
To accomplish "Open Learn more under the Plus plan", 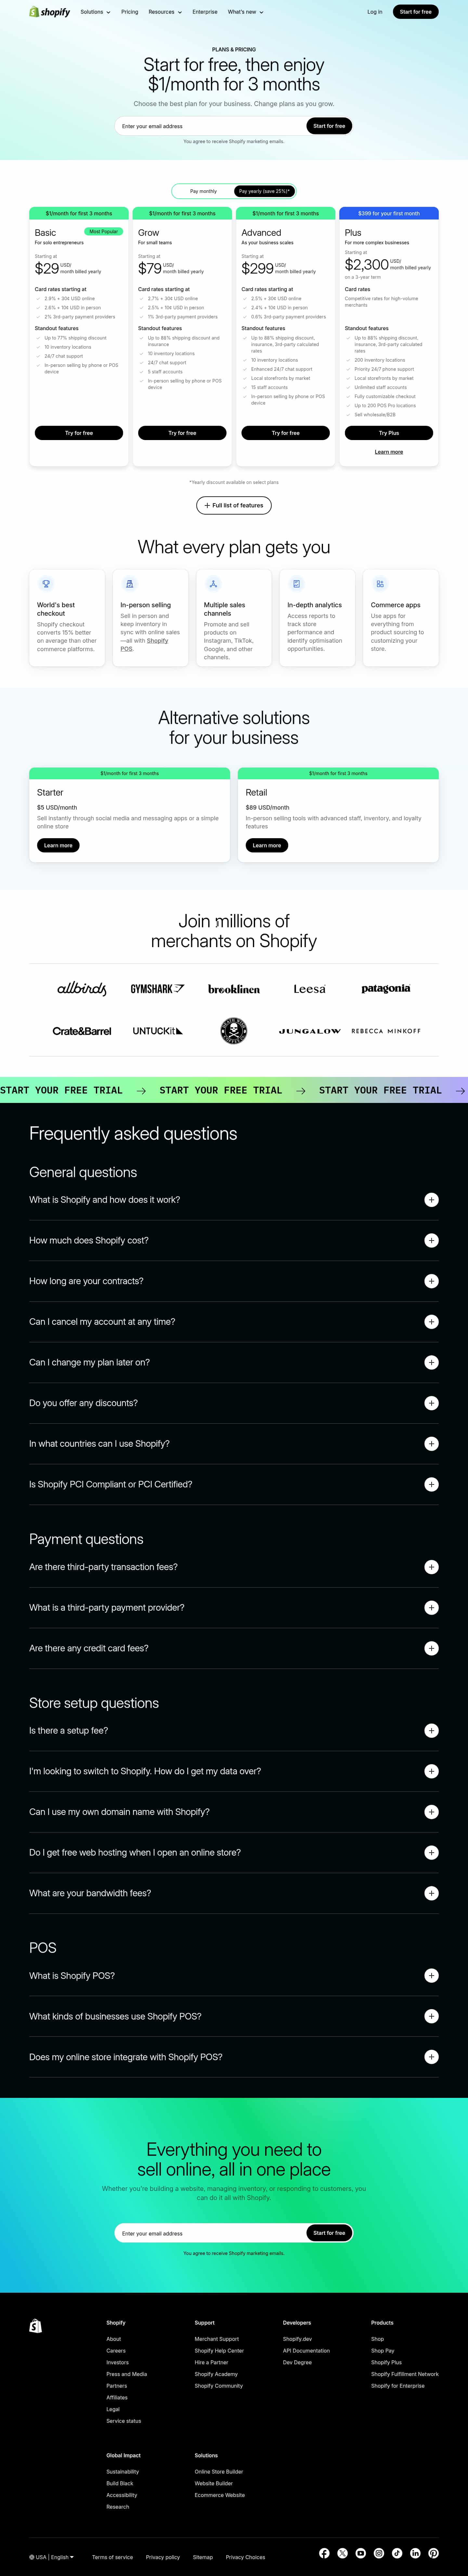I will coord(389,452).
